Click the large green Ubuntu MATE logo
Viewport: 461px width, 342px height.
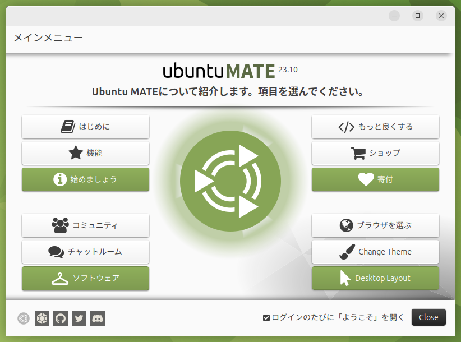point(230,181)
